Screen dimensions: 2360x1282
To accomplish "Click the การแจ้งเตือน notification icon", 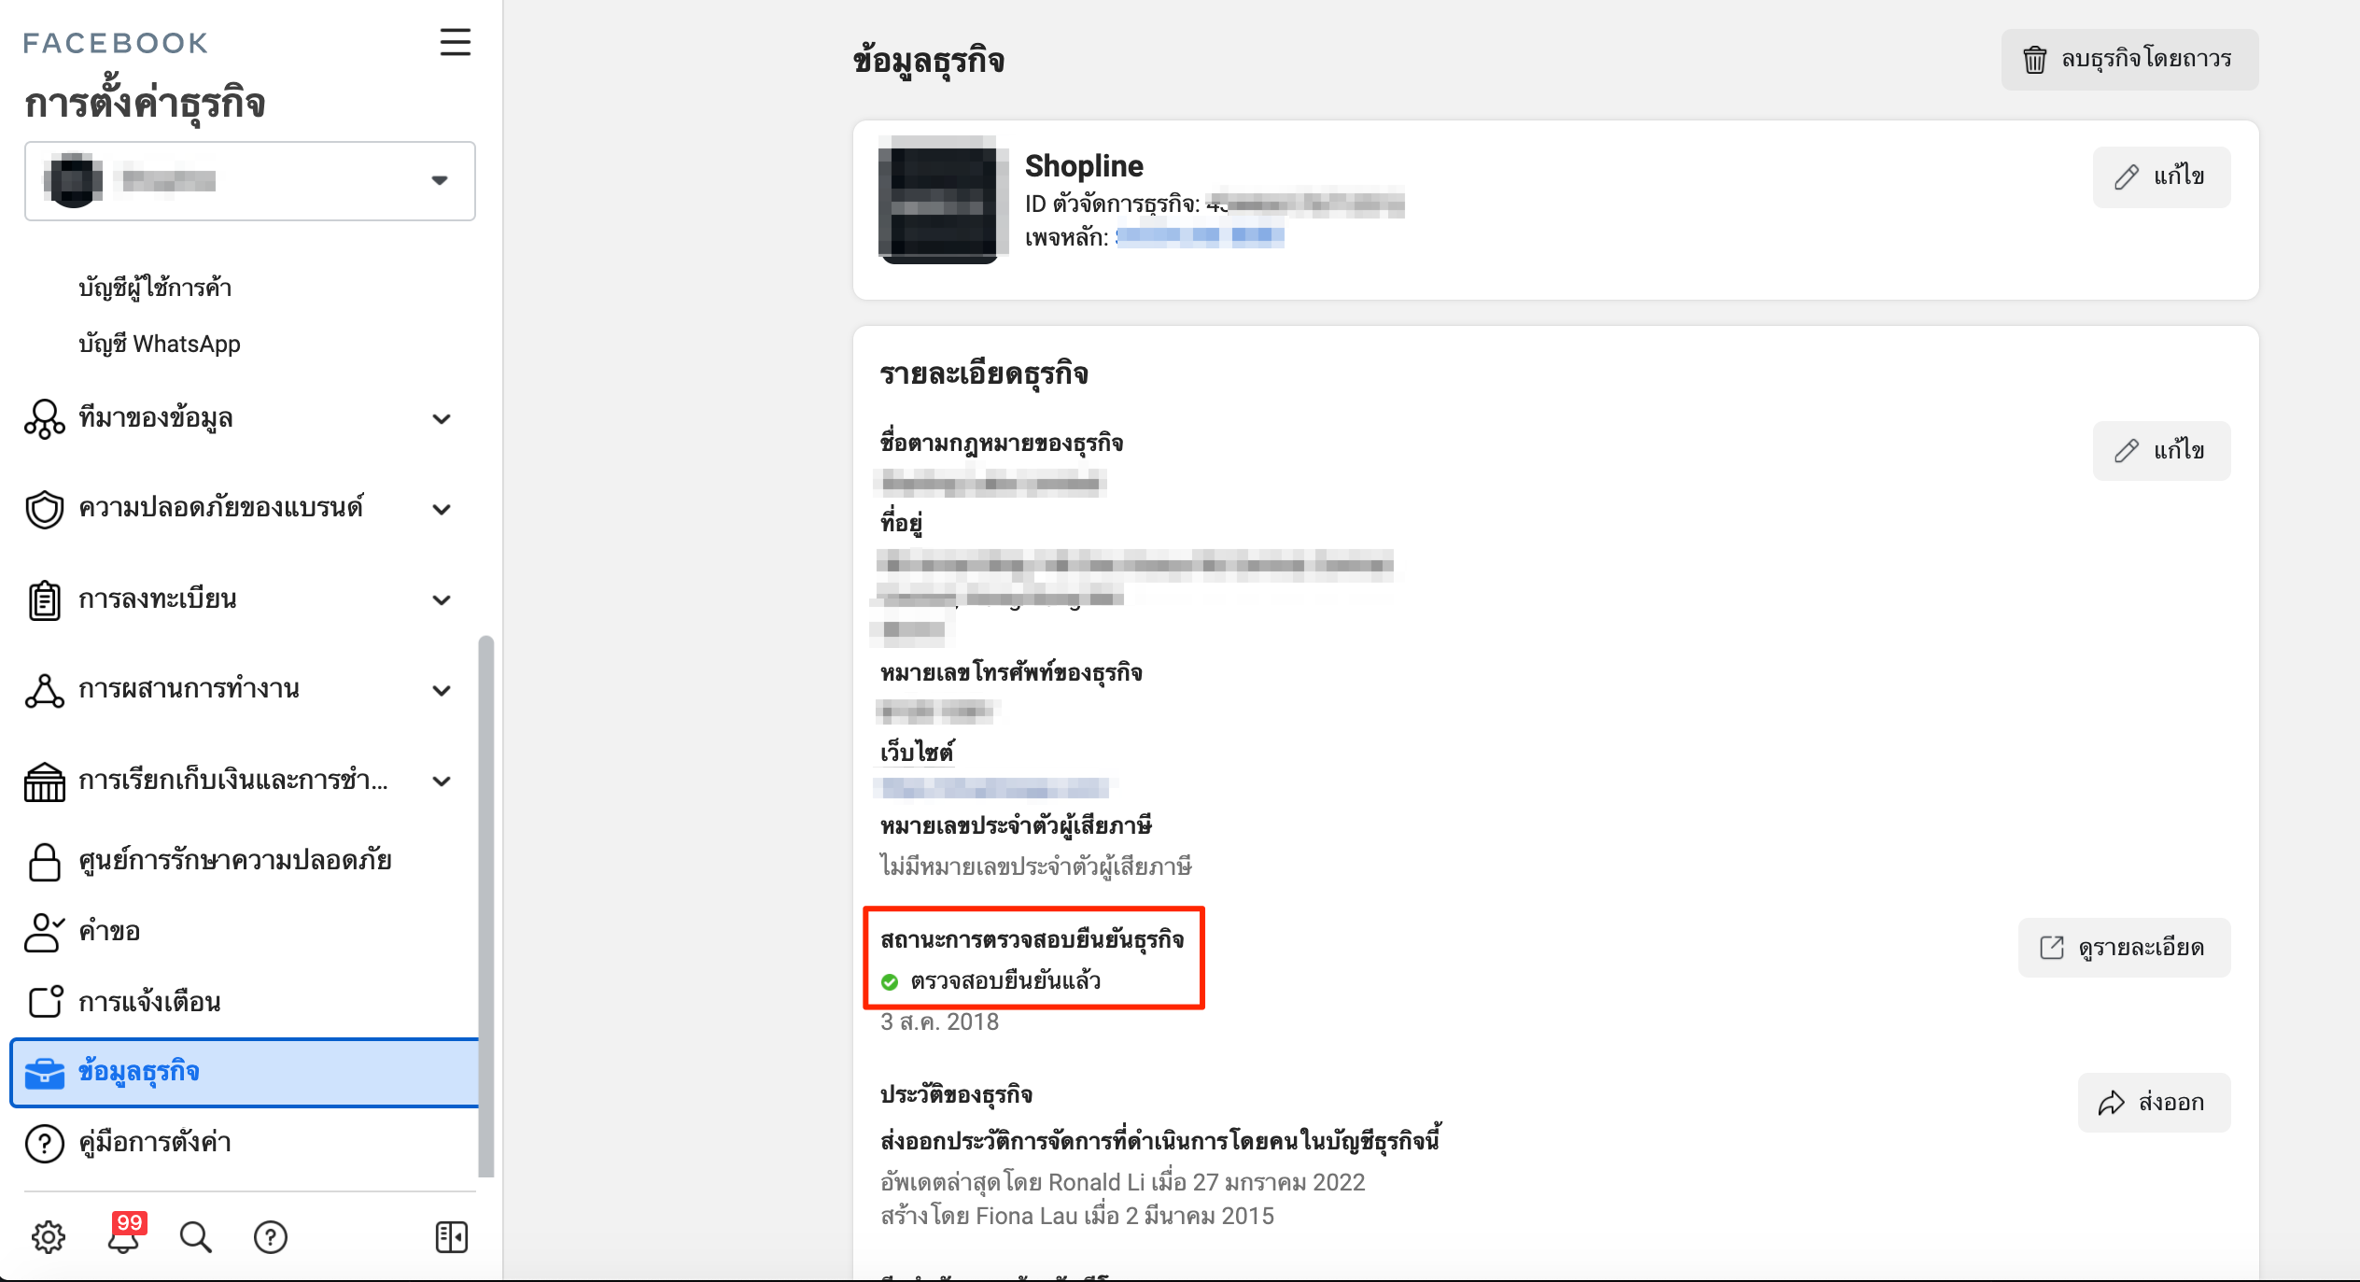I will pos(45,1002).
